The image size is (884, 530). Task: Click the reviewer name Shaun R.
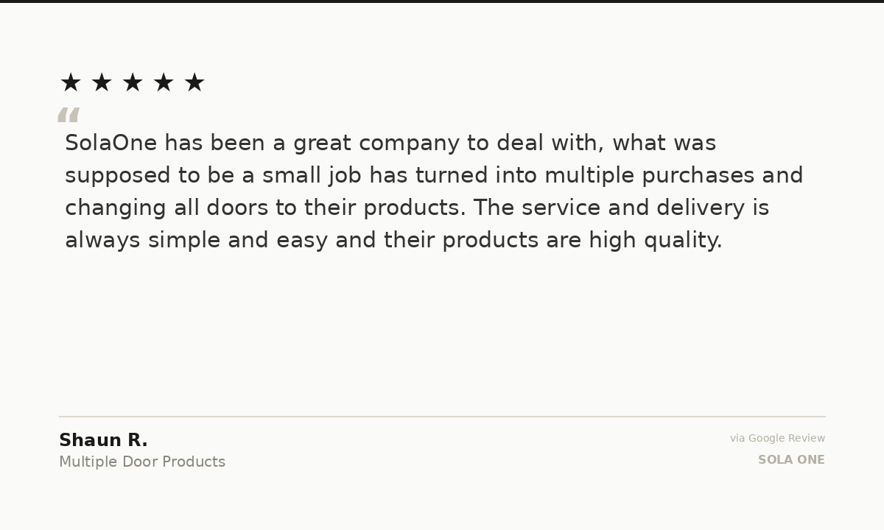pyautogui.click(x=103, y=440)
